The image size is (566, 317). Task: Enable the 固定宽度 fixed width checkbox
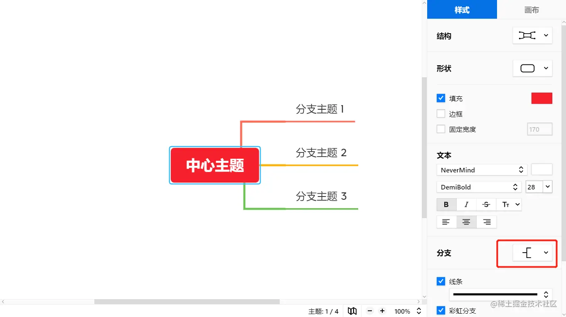point(441,129)
